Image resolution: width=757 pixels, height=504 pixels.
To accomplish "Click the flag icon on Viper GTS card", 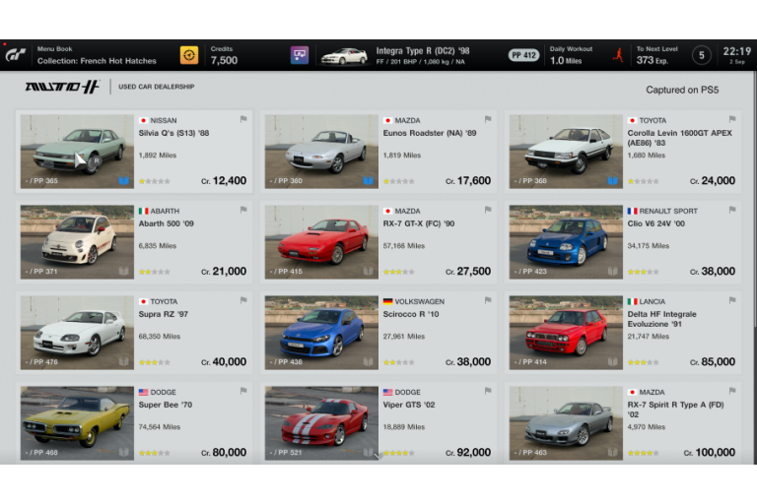I will [488, 391].
